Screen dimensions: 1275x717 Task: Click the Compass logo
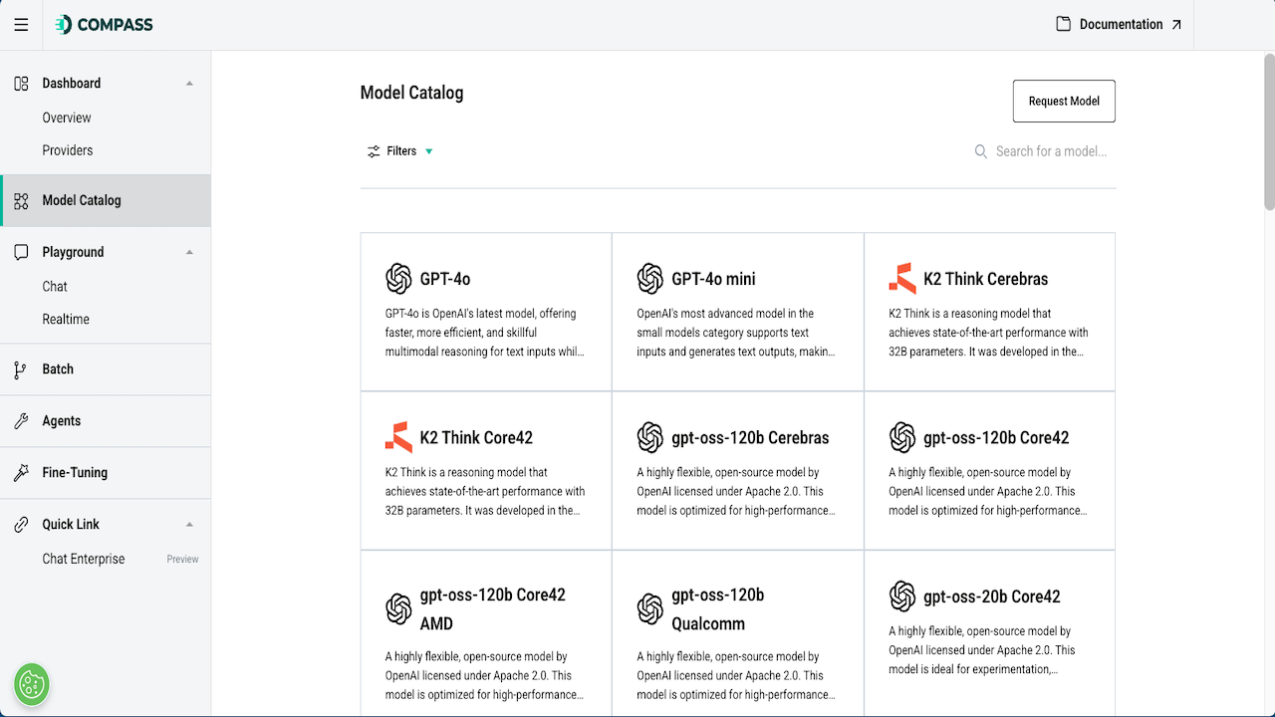click(x=104, y=25)
